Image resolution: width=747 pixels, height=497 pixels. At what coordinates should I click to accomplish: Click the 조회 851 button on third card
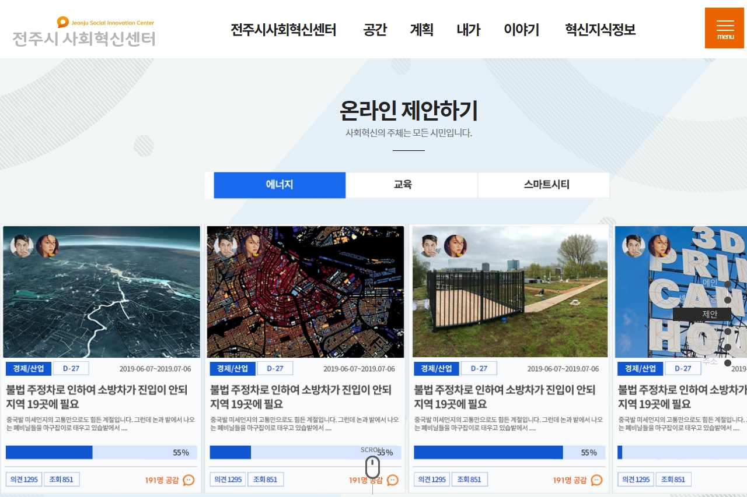coord(469,480)
